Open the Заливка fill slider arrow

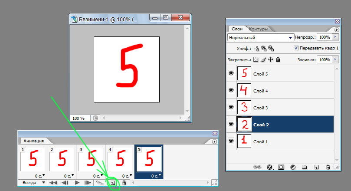click(x=335, y=59)
